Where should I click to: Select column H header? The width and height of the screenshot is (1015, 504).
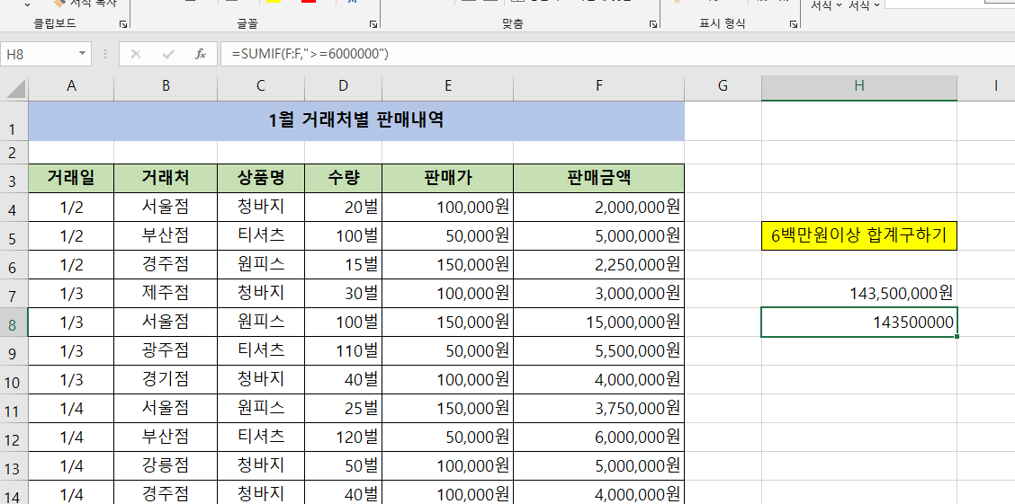tap(859, 89)
